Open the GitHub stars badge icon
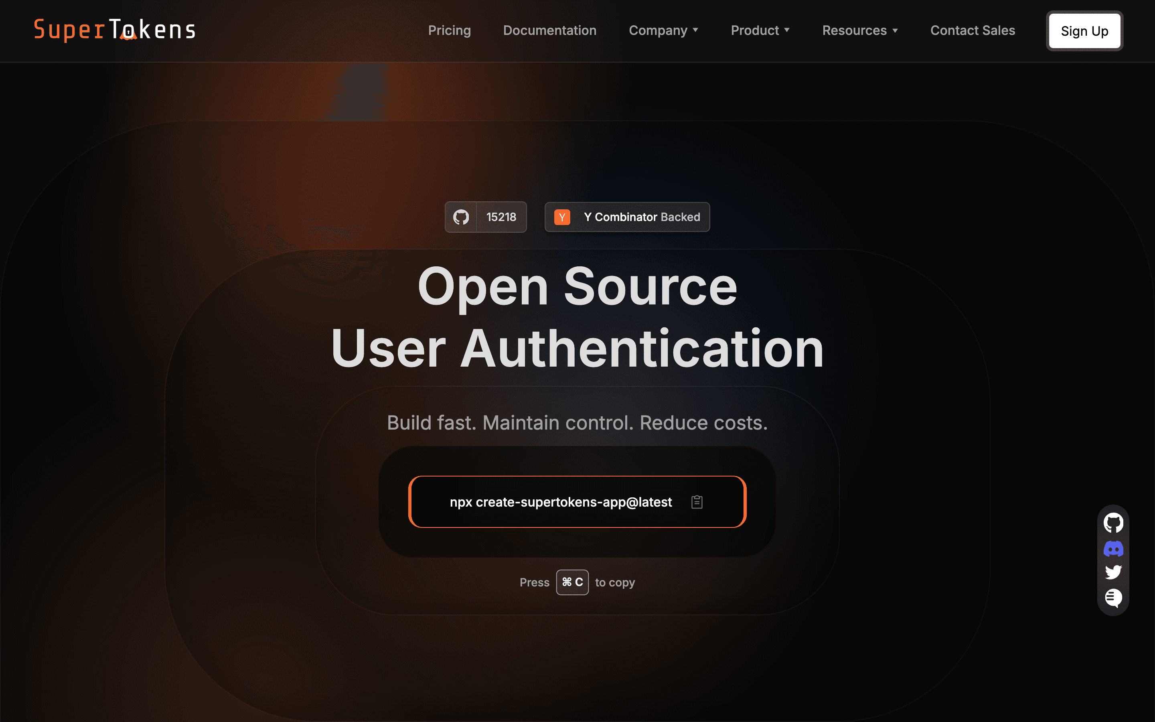The height and width of the screenshot is (722, 1155). tap(460, 217)
